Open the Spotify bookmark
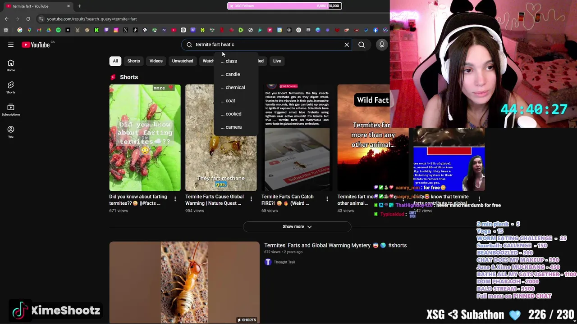 tap(58, 30)
